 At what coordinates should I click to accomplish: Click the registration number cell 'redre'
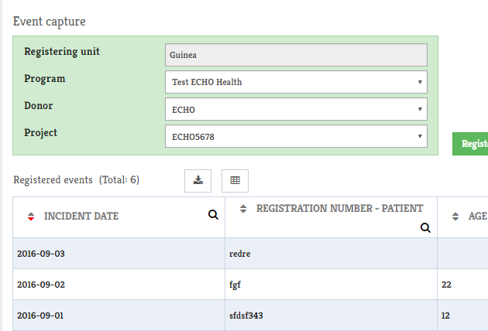pyautogui.click(x=240, y=254)
